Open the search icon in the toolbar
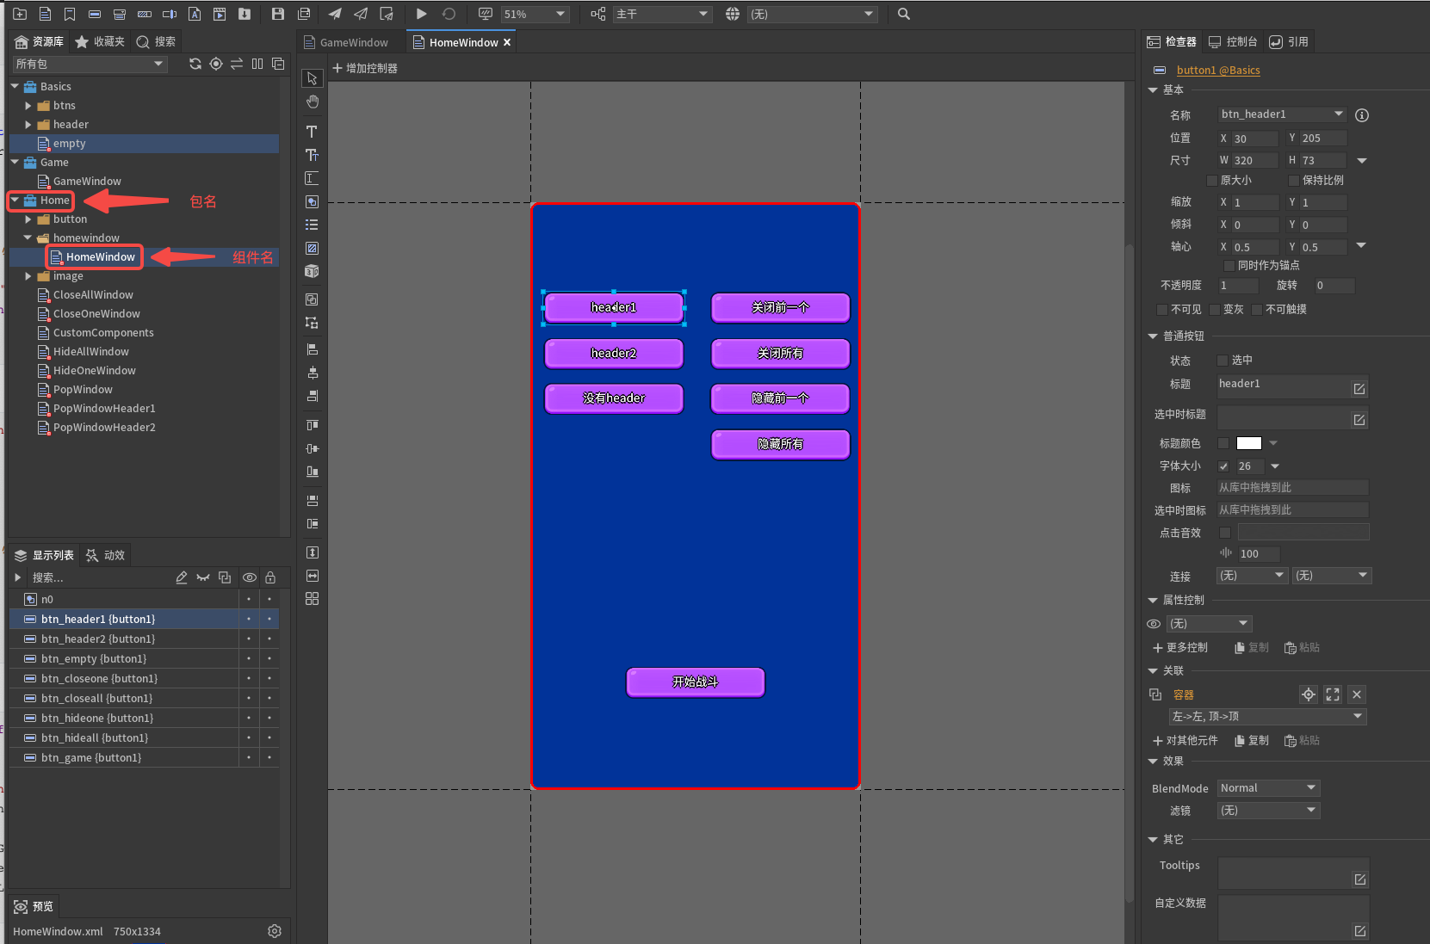The width and height of the screenshot is (1430, 944). [x=901, y=14]
